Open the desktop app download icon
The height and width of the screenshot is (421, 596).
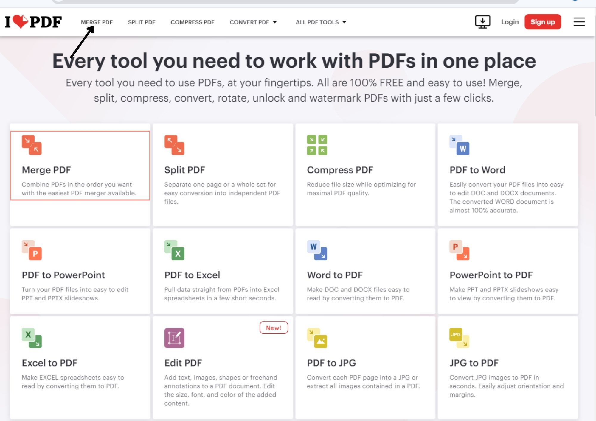[x=482, y=22]
